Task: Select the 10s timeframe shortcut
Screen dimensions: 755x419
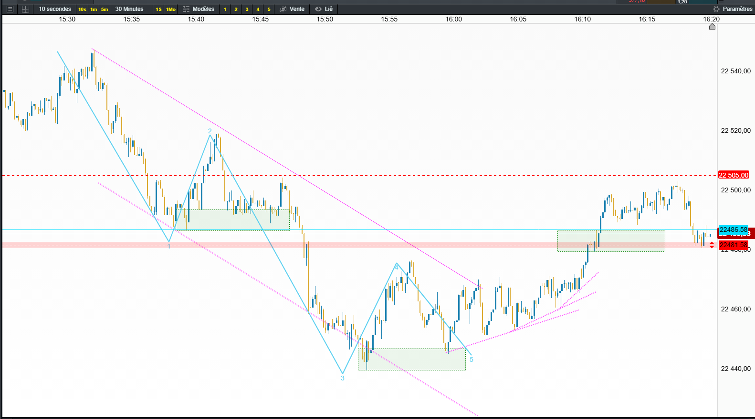Action: click(83, 9)
